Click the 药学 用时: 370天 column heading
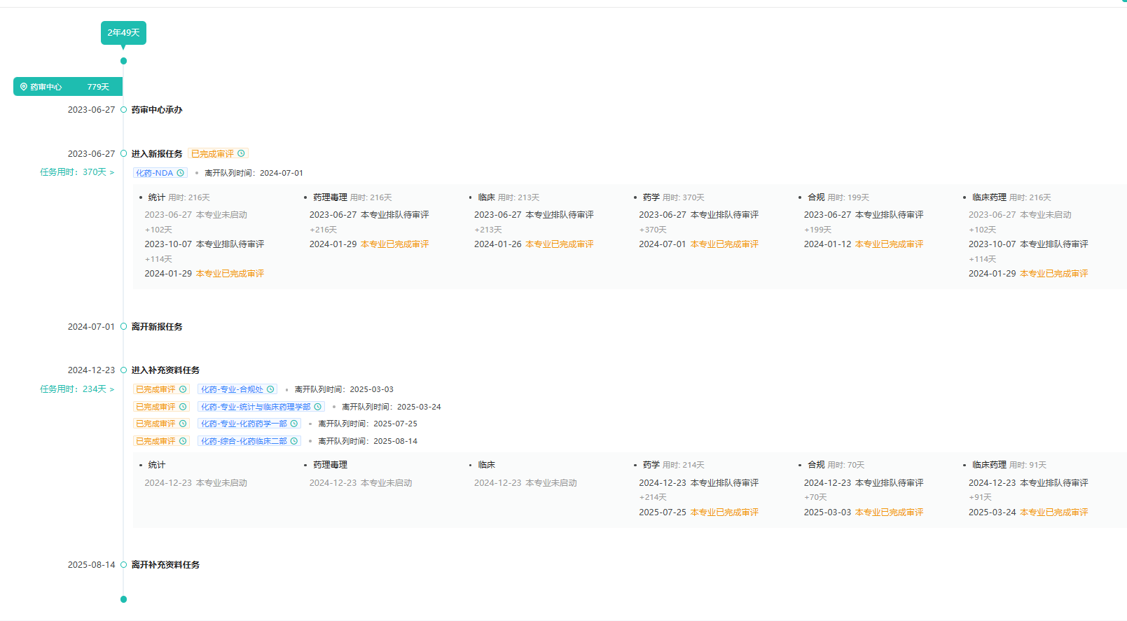 point(672,197)
